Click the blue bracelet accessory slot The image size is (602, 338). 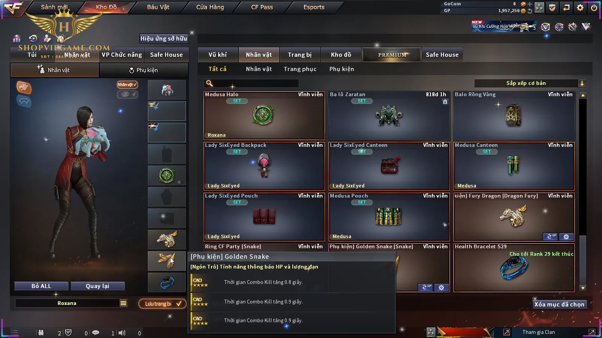tap(167, 282)
